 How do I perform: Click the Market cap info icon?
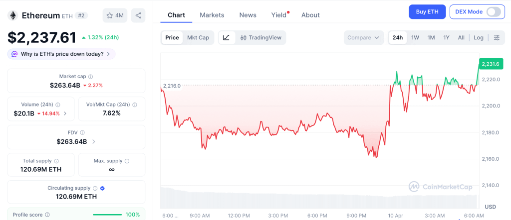pos(90,77)
